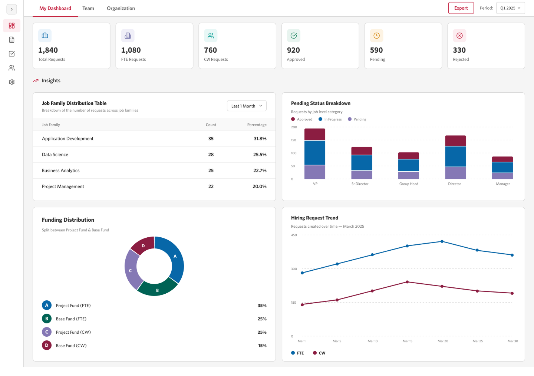Viewport: 534px width, 376px height.
Task: Toggle the Pending legend item in bar chart
Action: coord(357,119)
